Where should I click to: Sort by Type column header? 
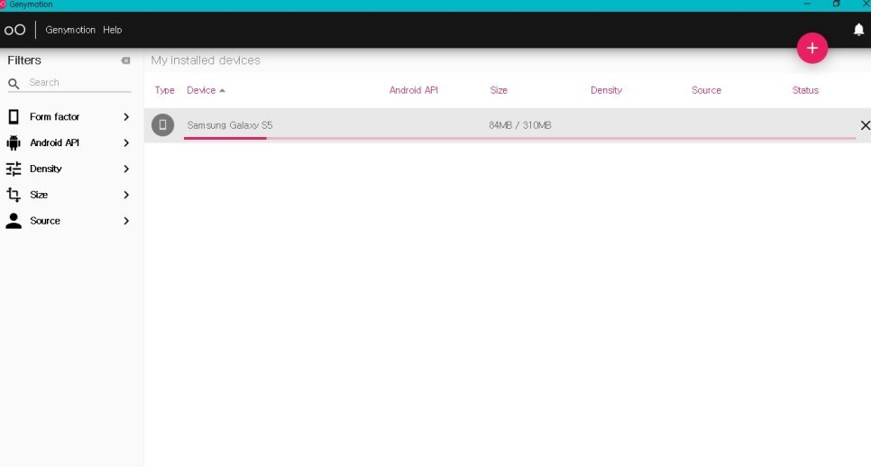(164, 90)
